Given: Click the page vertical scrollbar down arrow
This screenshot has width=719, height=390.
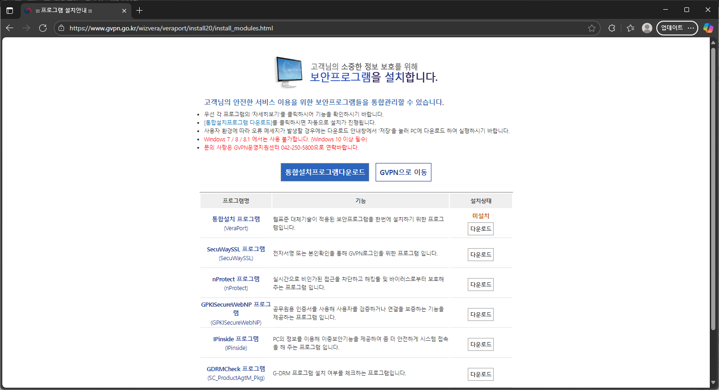Looking at the screenshot, I should point(713,383).
